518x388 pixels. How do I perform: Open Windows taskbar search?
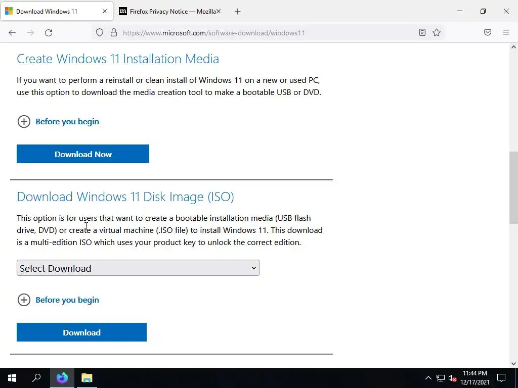click(36, 378)
